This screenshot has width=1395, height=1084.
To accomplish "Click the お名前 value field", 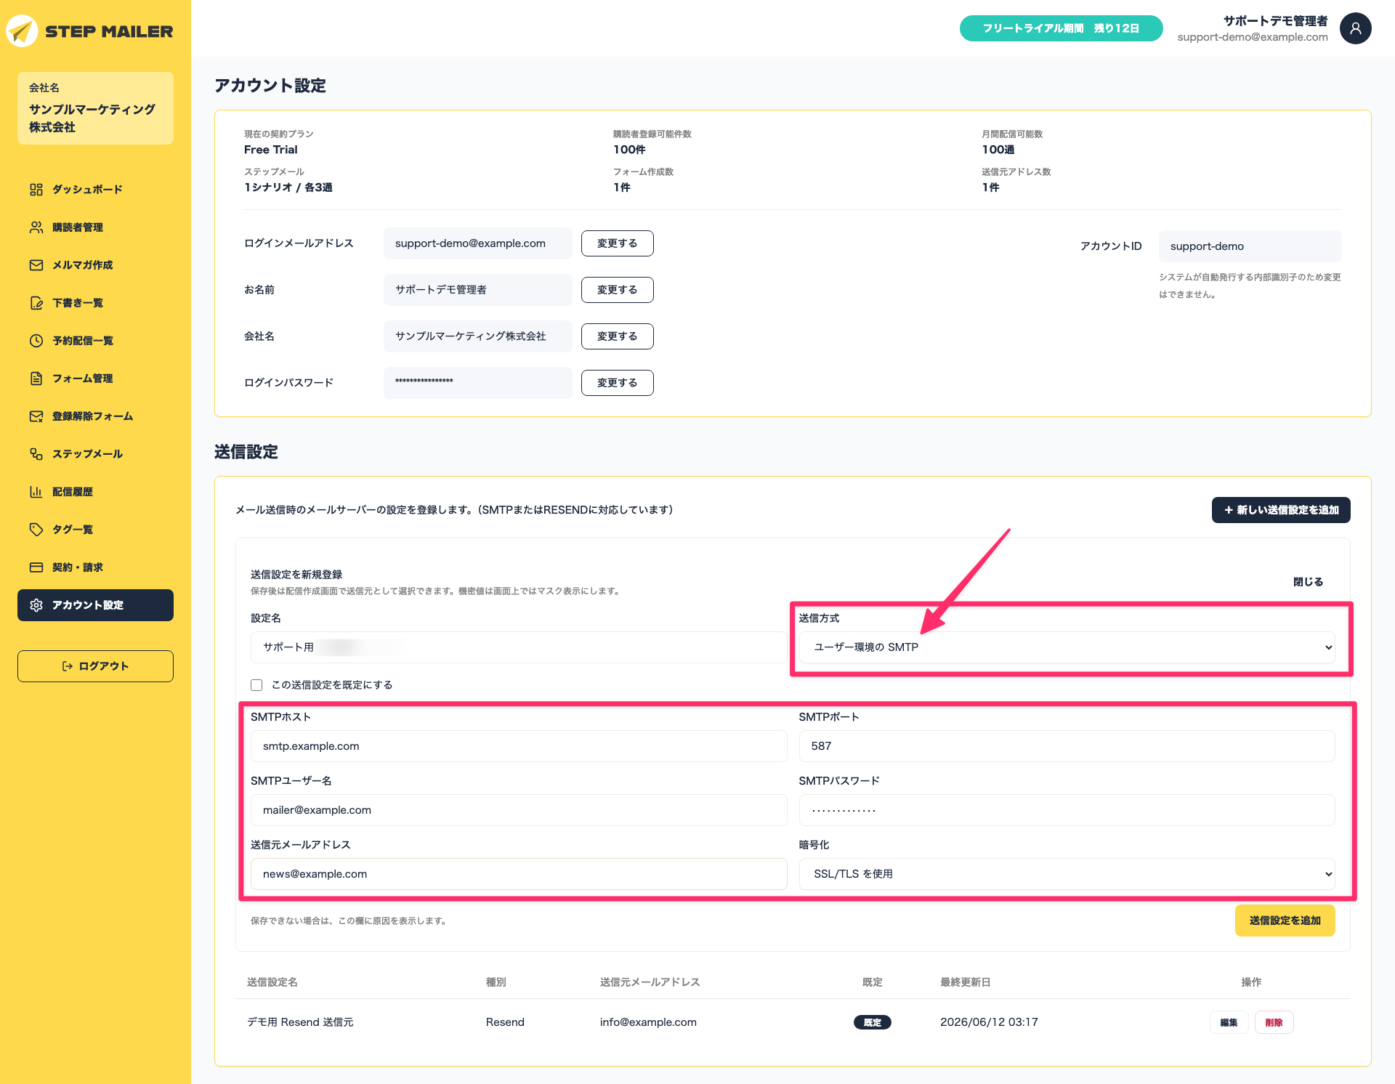I will (477, 290).
